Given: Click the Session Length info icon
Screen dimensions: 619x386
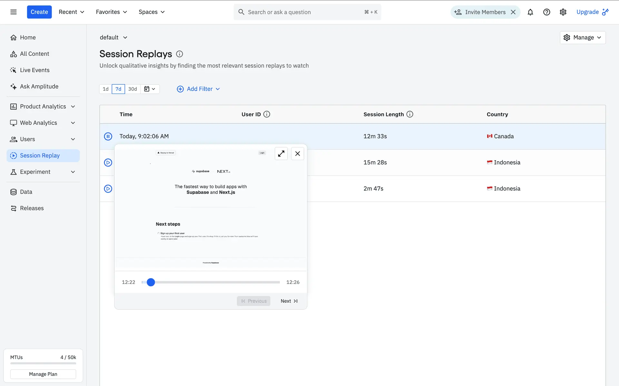Looking at the screenshot, I should (x=410, y=114).
